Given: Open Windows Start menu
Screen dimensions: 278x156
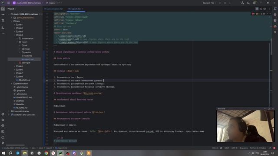Looking at the screenshot, I should [x=3, y=153].
